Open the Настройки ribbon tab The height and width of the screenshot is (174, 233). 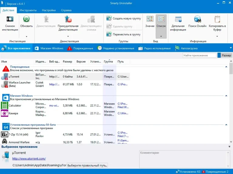click(x=49, y=10)
